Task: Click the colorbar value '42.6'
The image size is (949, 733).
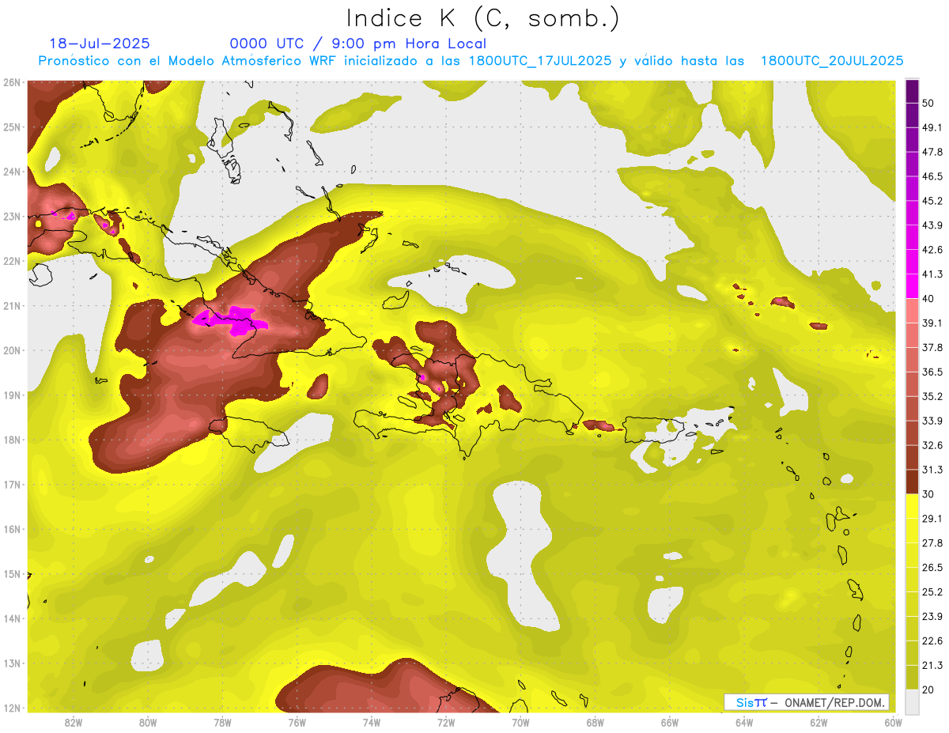Action: pyautogui.click(x=932, y=250)
